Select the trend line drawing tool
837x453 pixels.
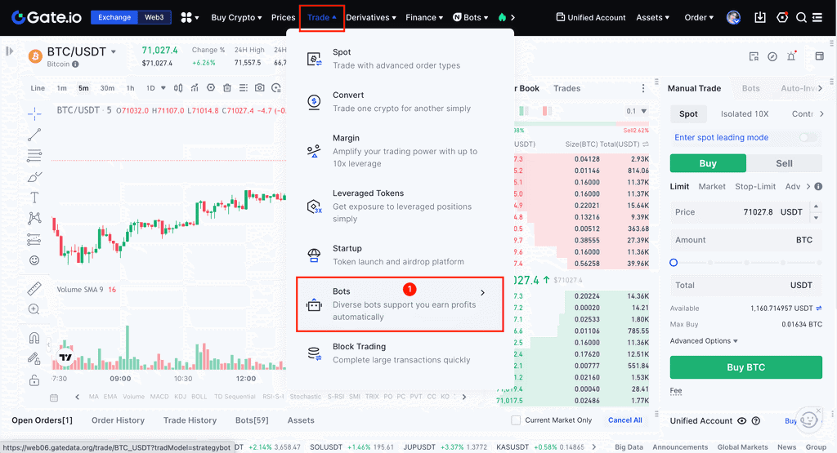point(34,135)
